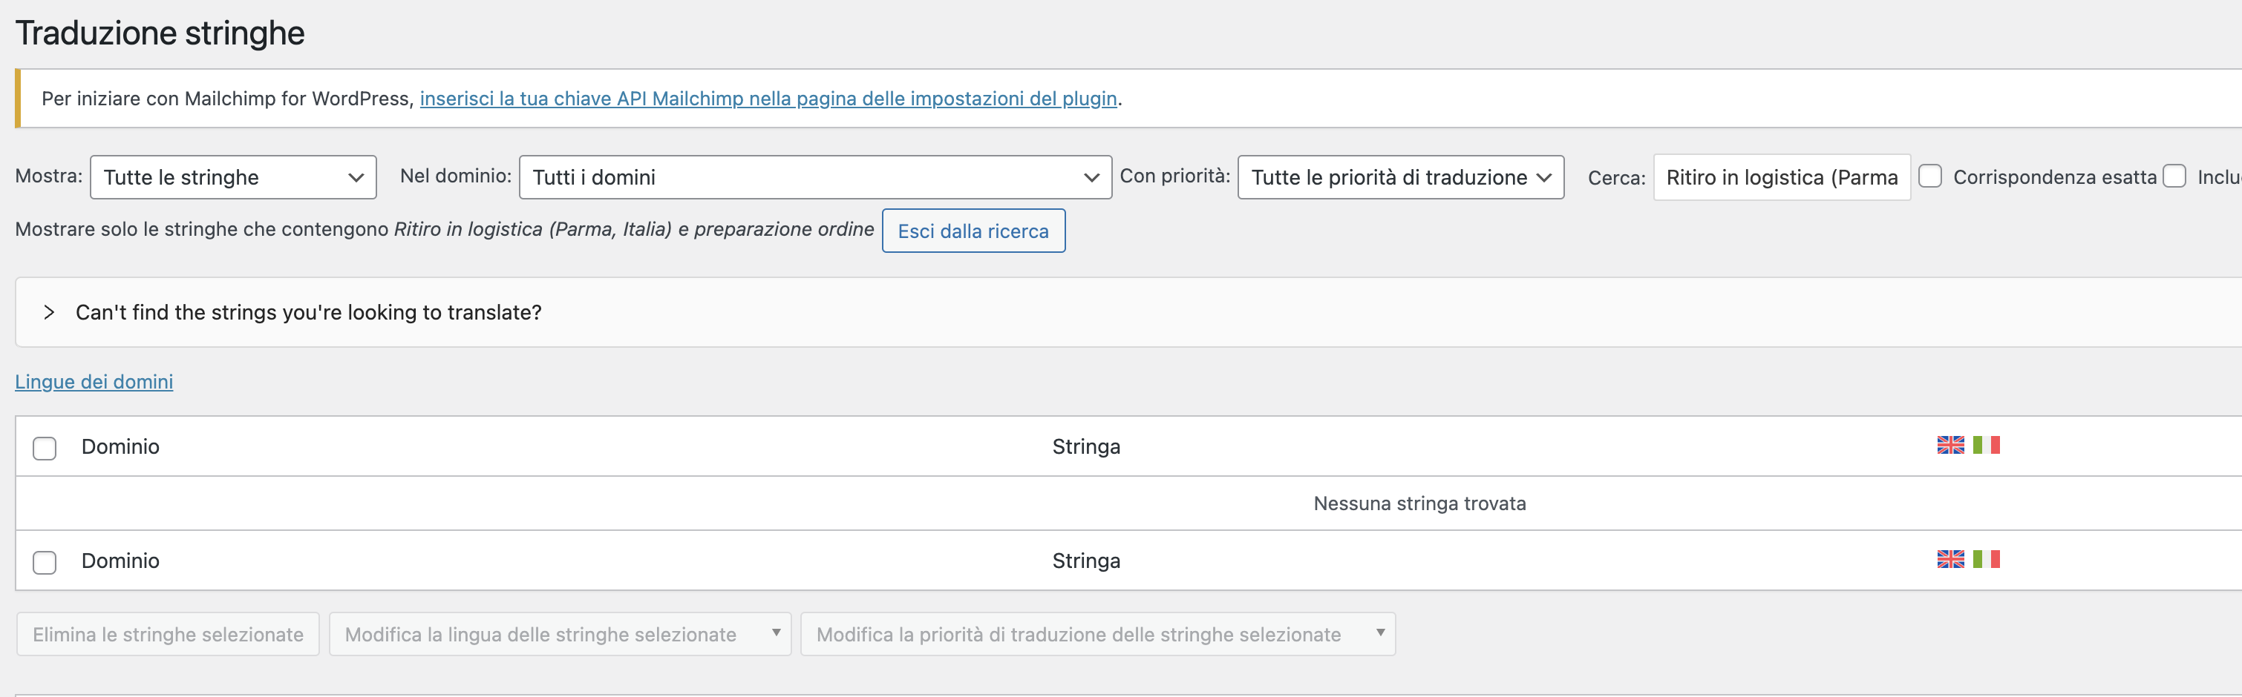
Task: Click the UK flag in header row
Action: (x=1950, y=445)
